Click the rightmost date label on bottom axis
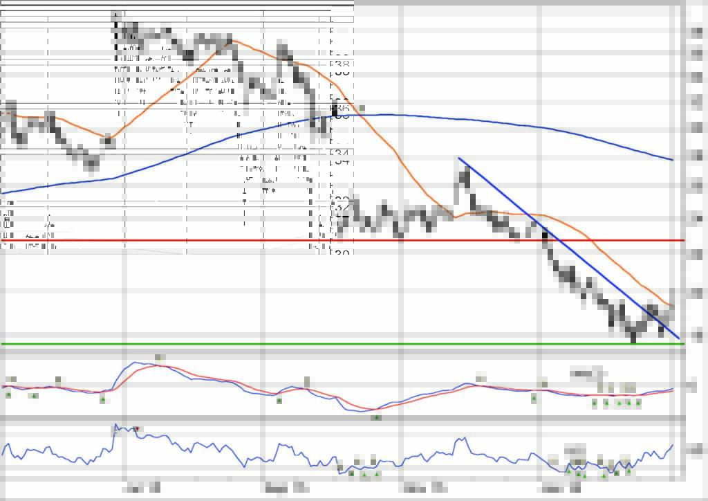This screenshot has width=708, height=501. pos(561,489)
